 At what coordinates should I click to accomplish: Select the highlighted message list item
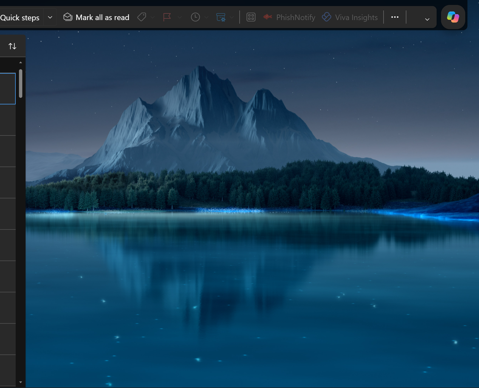[x=8, y=88]
